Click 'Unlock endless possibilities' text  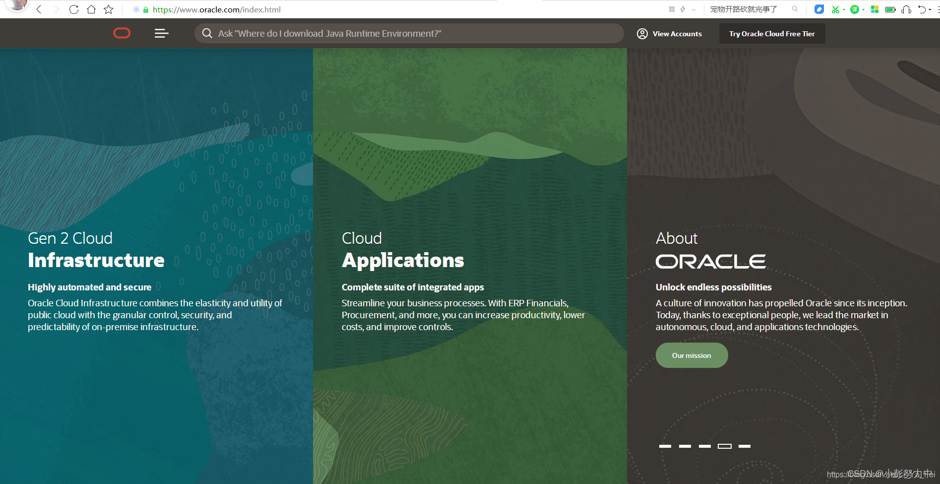coord(713,287)
